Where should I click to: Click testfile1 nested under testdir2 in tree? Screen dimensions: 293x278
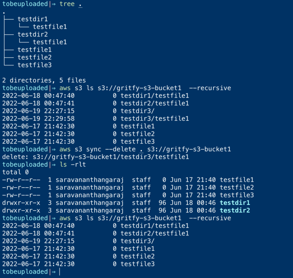point(50,42)
